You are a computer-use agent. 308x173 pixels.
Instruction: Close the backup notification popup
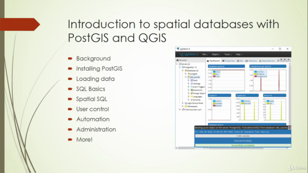point(289,128)
